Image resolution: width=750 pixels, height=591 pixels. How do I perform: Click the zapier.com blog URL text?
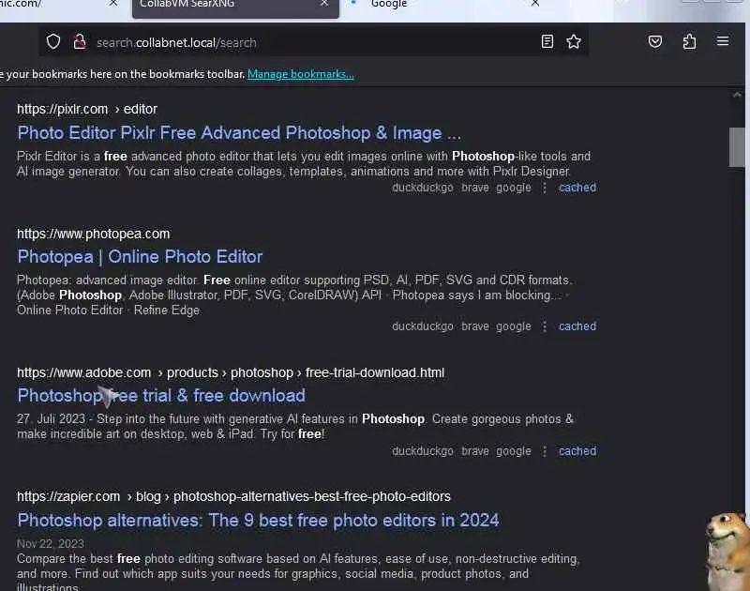tap(233, 497)
